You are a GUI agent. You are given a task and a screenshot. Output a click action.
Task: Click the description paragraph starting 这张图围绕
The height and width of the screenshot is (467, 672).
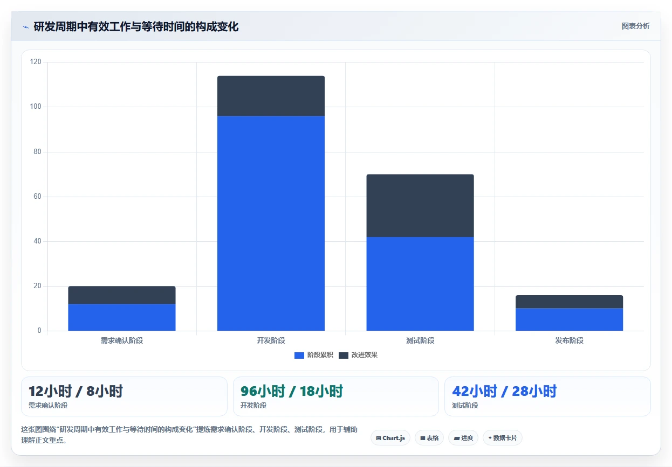point(189,435)
